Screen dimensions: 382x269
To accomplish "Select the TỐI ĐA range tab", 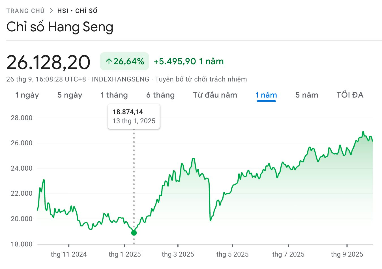I will 350,95.
